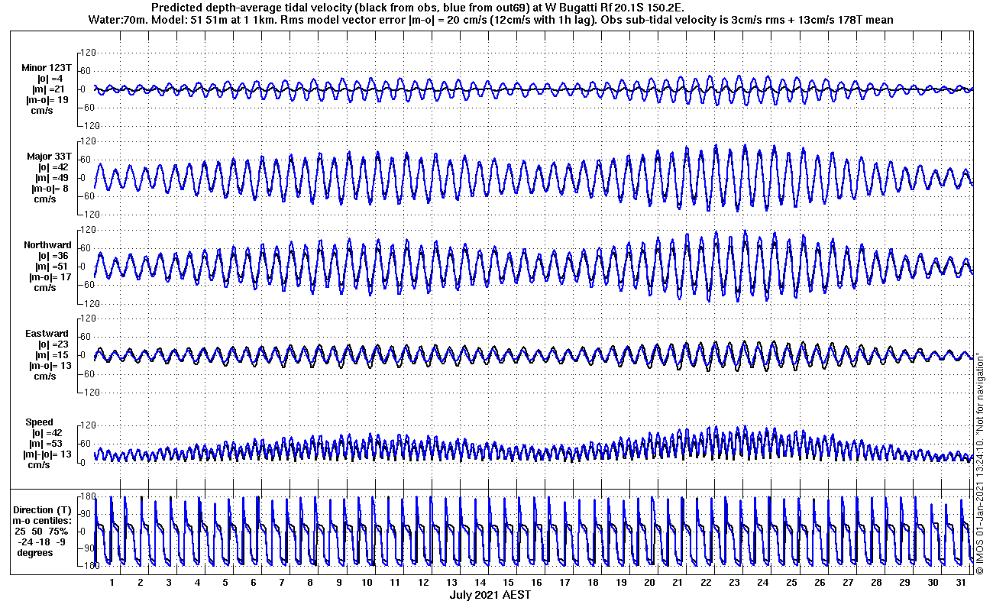Select the 'Speed' panel label
The image size is (993, 611).
click(40, 422)
